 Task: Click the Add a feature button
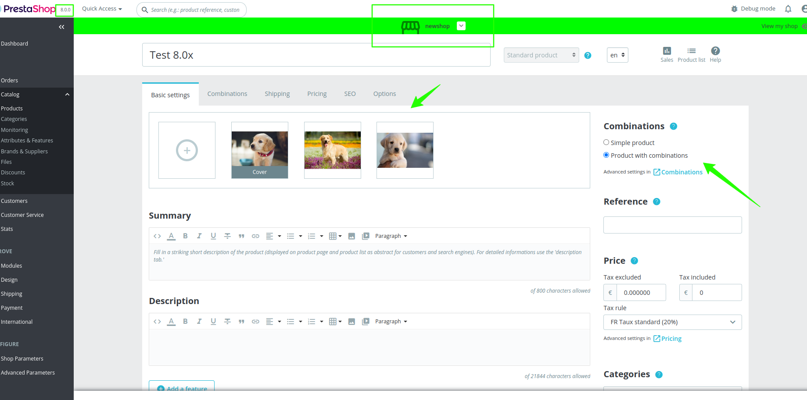[x=182, y=389]
